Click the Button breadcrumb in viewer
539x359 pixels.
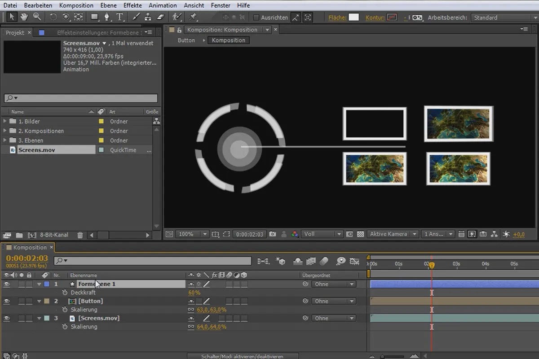tap(186, 40)
